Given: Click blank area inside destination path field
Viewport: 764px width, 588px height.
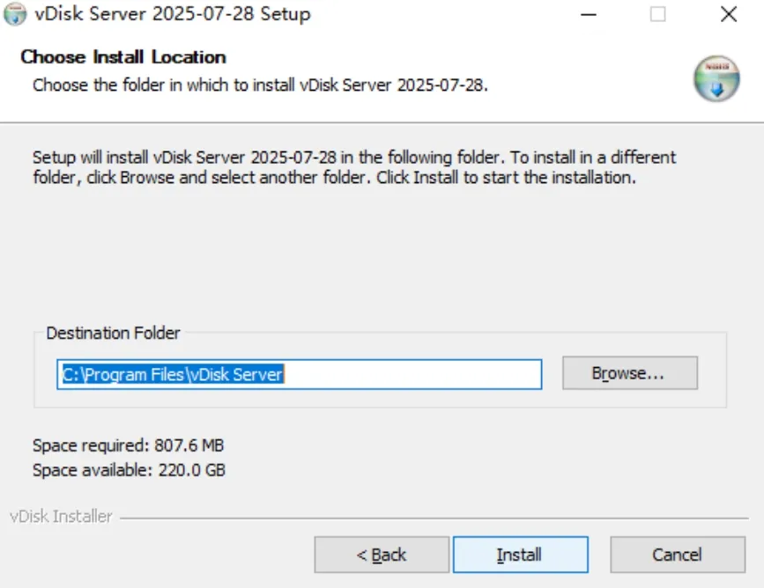Looking at the screenshot, I should click(412, 374).
